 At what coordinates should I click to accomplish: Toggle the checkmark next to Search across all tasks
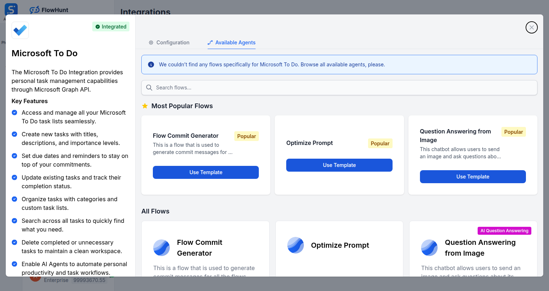(14, 221)
